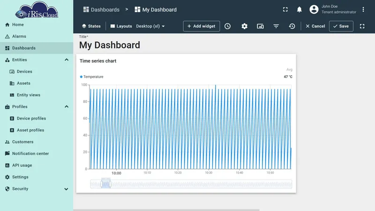The width and height of the screenshot is (375, 211).
Task: Edit the dashboard title field
Action: [110, 45]
